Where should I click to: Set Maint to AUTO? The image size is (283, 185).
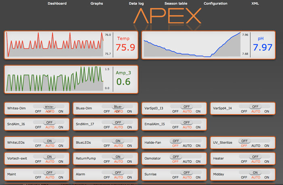[x=50, y=177]
